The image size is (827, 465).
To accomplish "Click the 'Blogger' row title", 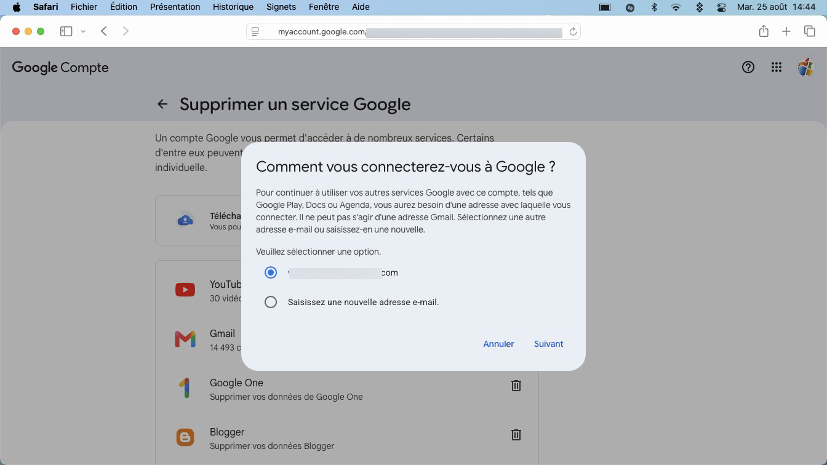I will pyautogui.click(x=227, y=432).
